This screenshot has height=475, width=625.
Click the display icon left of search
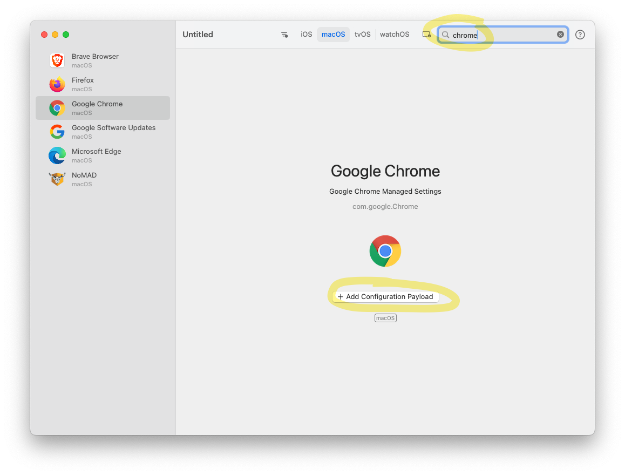426,35
